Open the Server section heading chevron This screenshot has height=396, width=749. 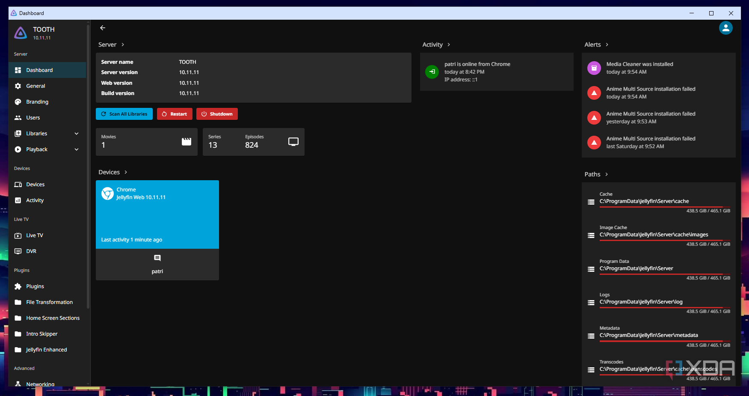(123, 45)
